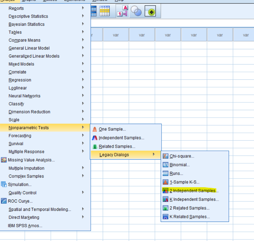Choose 2 Independent Samples legacy dialog

(x=194, y=191)
